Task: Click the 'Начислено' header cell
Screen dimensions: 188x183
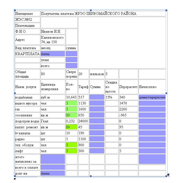Action: pos(152,87)
